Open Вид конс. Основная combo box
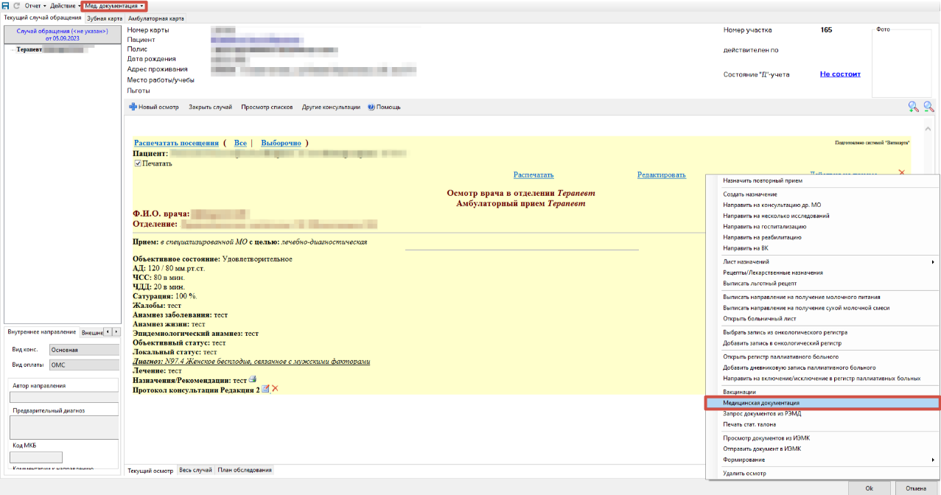Image resolution: width=941 pixels, height=495 pixels. click(84, 350)
